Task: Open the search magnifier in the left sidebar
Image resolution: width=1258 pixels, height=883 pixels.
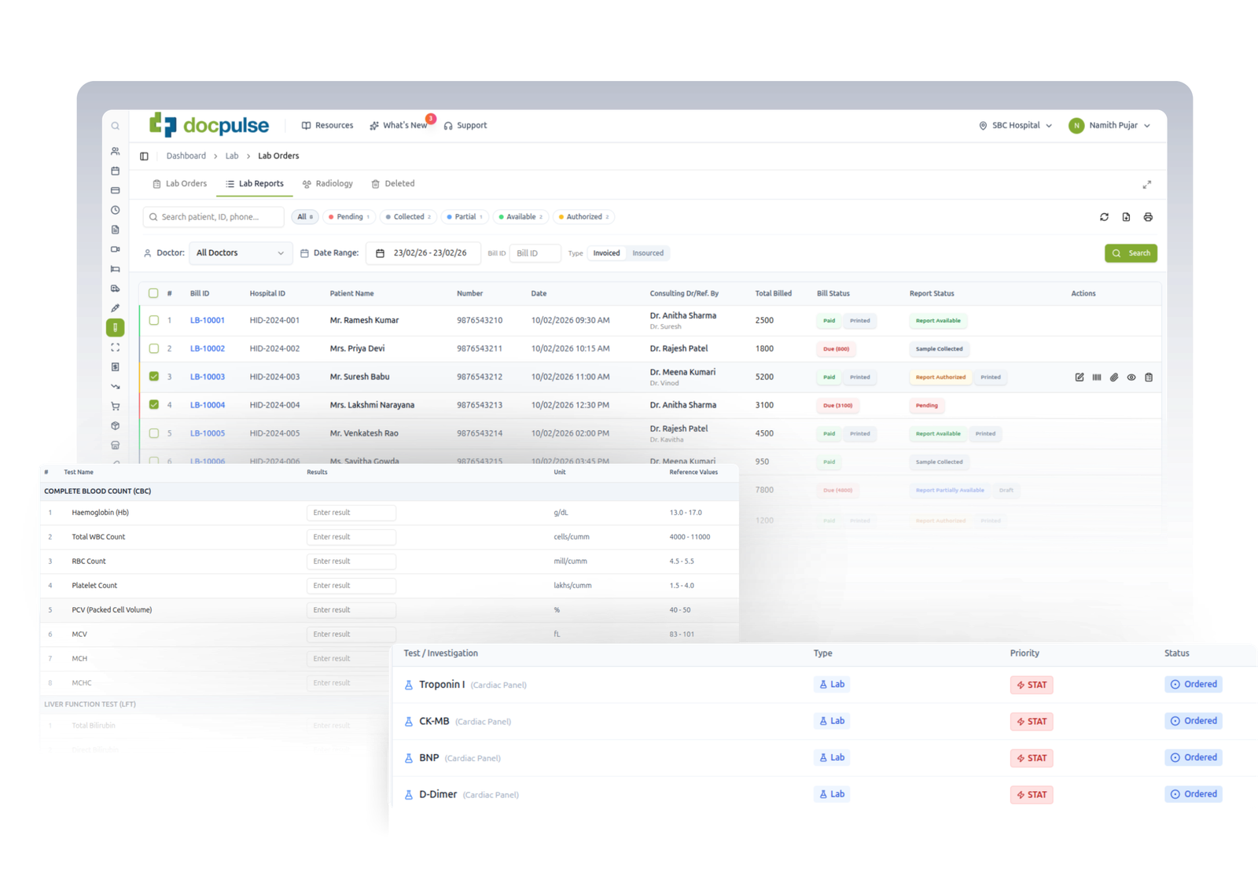Action: 115,126
